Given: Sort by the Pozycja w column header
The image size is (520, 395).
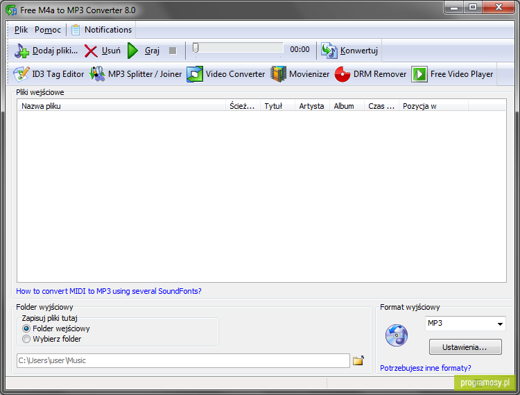Looking at the screenshot, I should coord(433,106).
